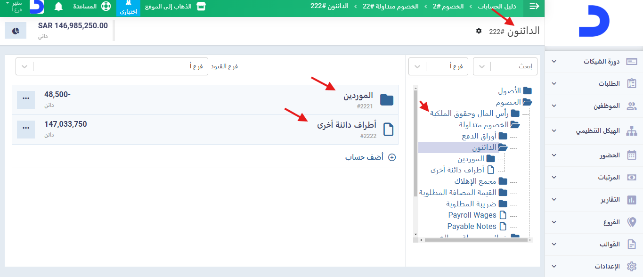The width and height of the screenshot is (643, 277).
Task: Open الذهاب إلى الموقع store link
Action: [175, 7]
